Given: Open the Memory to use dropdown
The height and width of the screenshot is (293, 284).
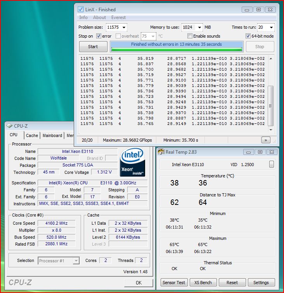Looking at the screenshot, I should point(199,28).
